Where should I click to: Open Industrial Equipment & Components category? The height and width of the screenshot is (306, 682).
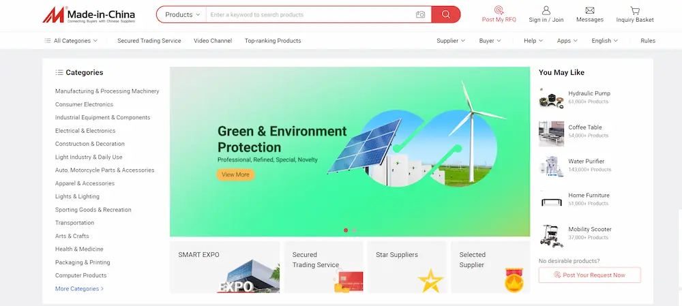coord(103,117)
